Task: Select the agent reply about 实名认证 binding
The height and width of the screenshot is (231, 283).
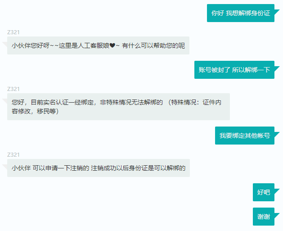Action: click(x=118, y=107)
